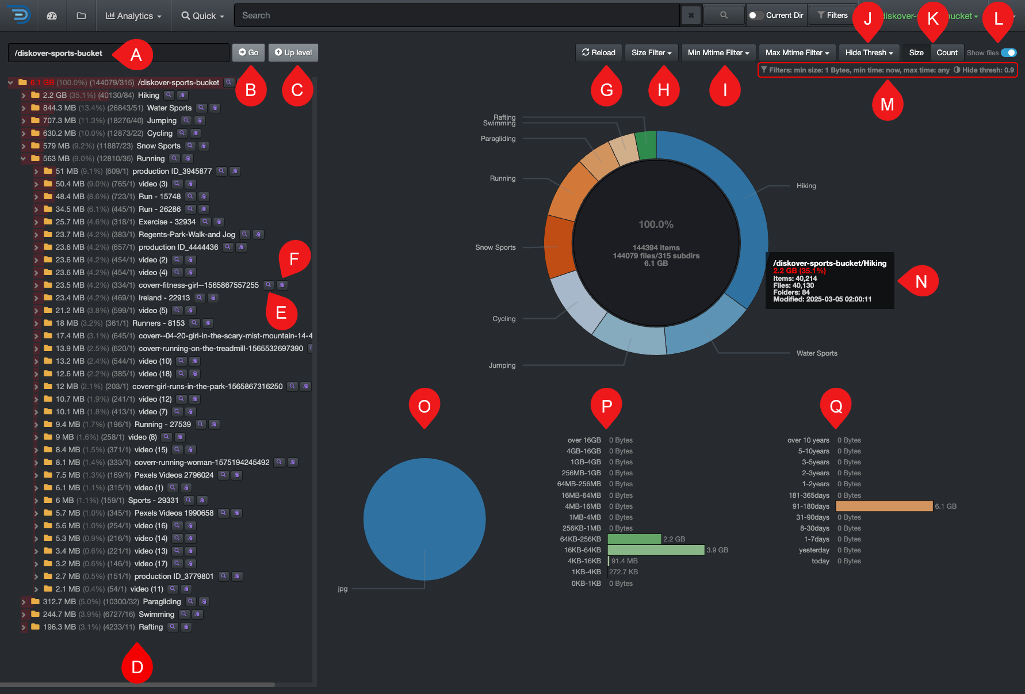This screenshot has width=1025, height=694.
Task: Turn off the Show files toggle
Action: pos(1008,52)
